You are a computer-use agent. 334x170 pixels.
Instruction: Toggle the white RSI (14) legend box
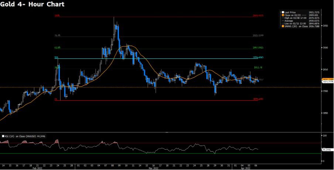pos(3,136)
